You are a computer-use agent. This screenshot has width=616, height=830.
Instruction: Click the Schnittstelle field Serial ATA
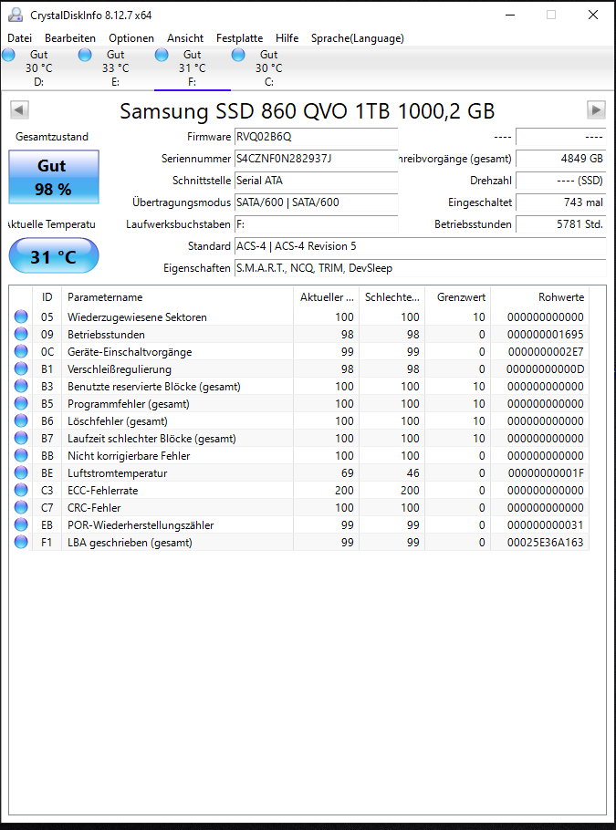[x=316, y=181]
